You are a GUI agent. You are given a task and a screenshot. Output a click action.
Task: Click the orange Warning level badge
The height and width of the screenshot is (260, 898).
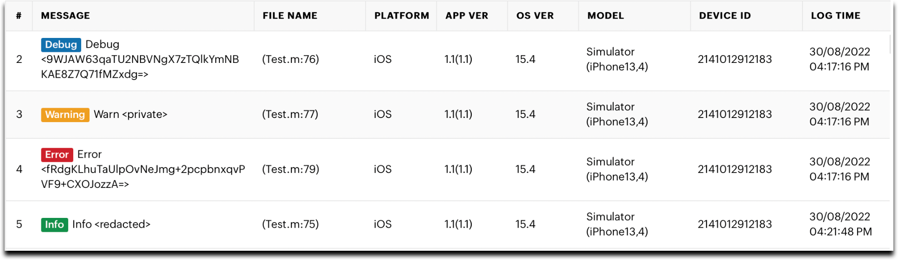[65, 115]
